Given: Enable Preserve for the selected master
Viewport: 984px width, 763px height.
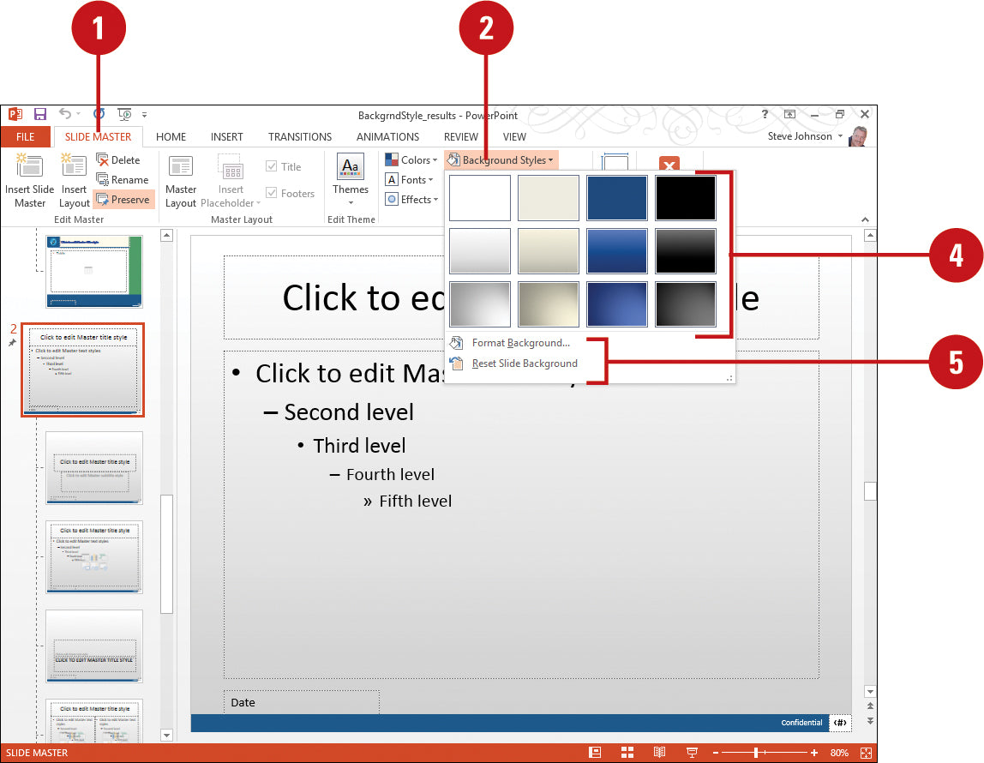Looking at the screenshot, I should (x=123, y=199).
